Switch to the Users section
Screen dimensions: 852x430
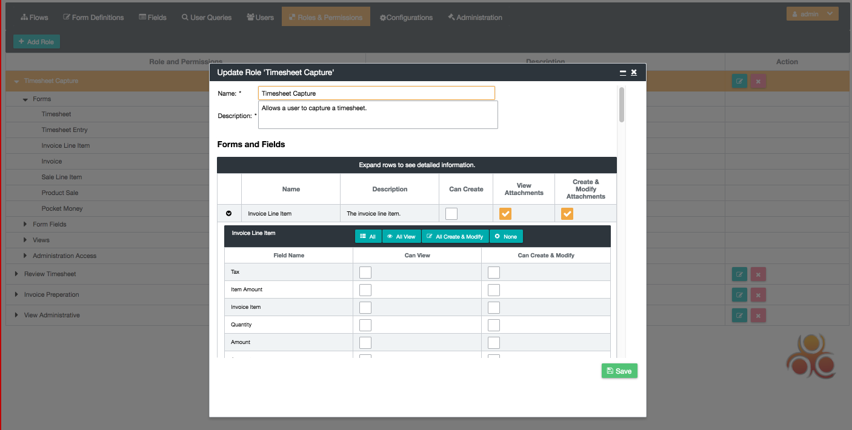261,18
